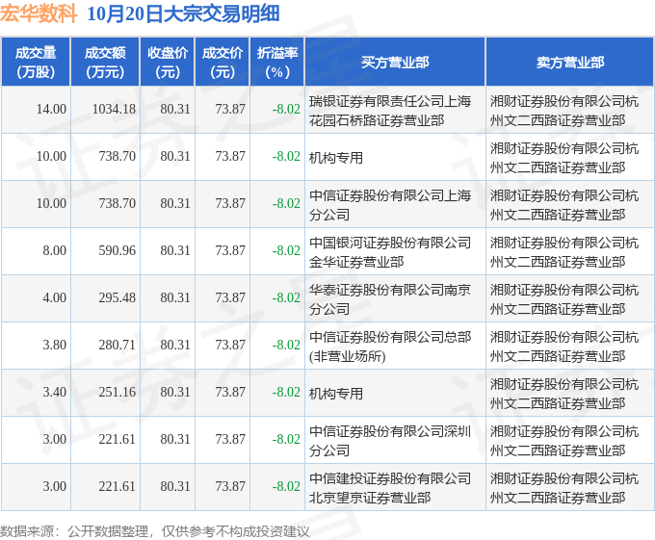
Task: Click the 10月20日大宗交易明细 title text
Action: coord(183,13)
